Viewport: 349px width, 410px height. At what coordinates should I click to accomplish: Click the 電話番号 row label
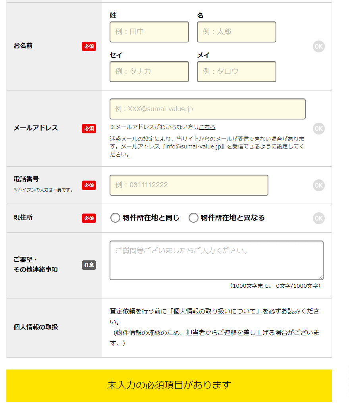26,179
